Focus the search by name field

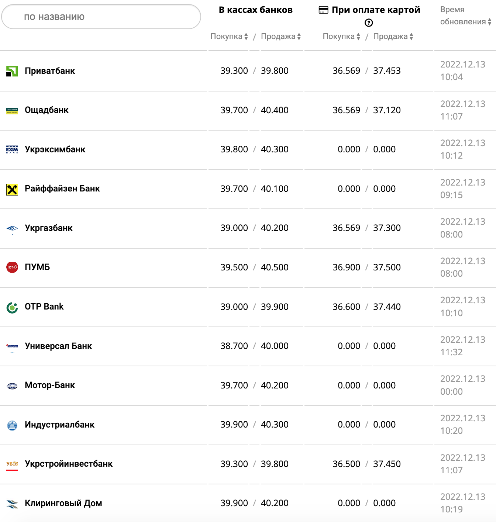[101, 17]
